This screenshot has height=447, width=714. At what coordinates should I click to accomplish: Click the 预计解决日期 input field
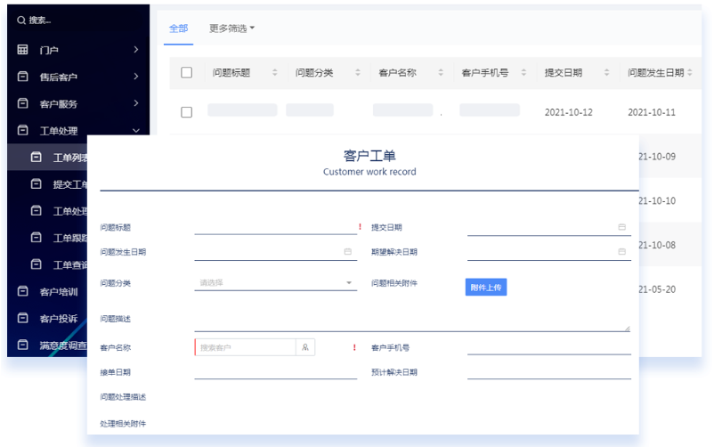coord(548,372)
